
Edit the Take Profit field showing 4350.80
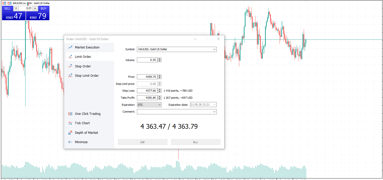(x=147, y=98)
